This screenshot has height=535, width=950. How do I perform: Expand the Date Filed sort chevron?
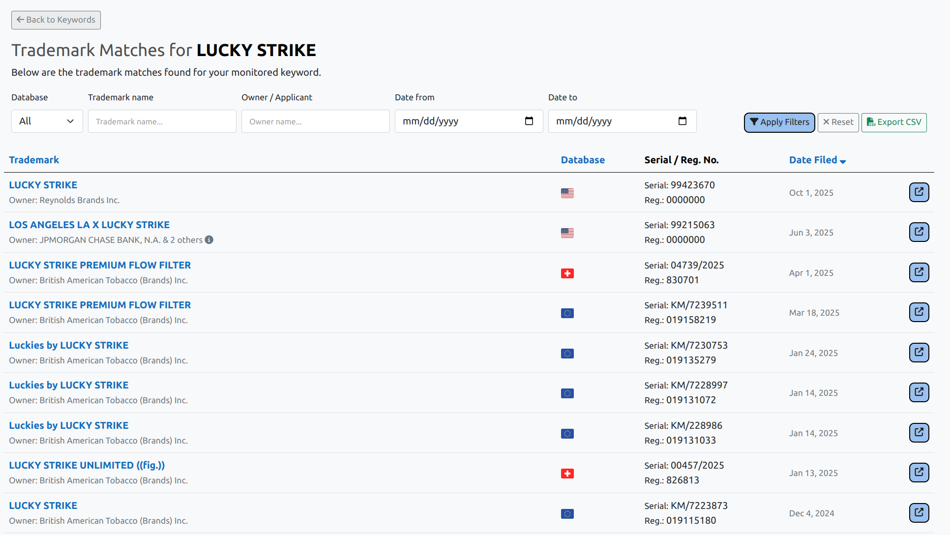[844, 161]
